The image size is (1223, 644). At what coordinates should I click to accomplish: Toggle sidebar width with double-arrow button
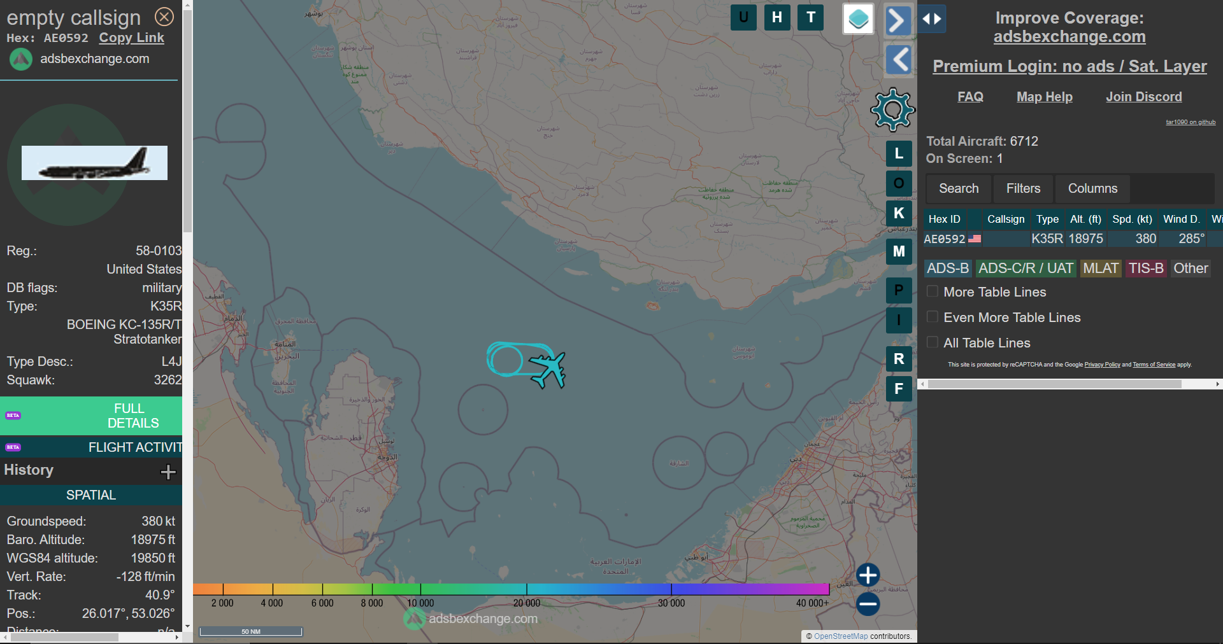(932, 19)
